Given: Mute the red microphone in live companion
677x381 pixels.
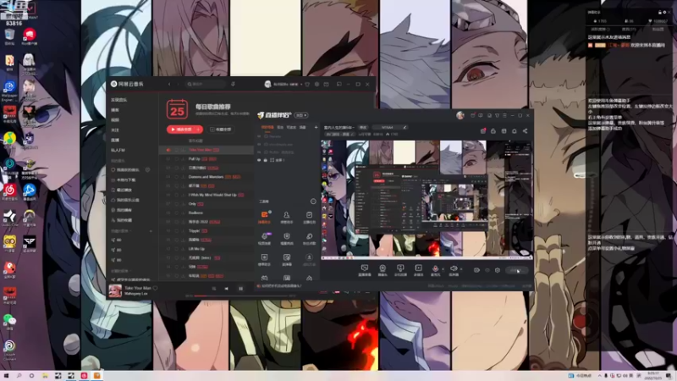Looking at the screenshot, I should (435, 268).
